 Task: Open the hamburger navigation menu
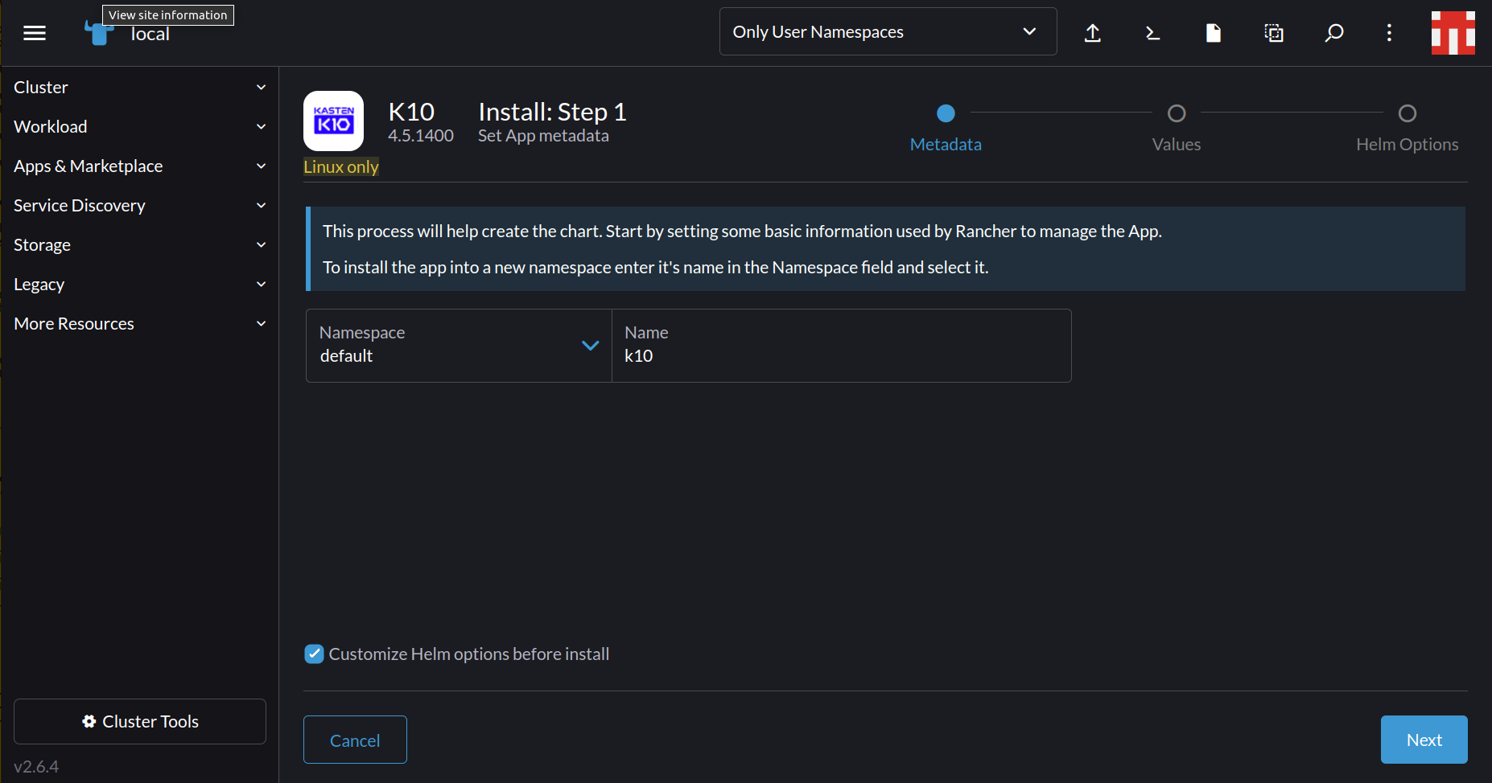coord(35,33)
